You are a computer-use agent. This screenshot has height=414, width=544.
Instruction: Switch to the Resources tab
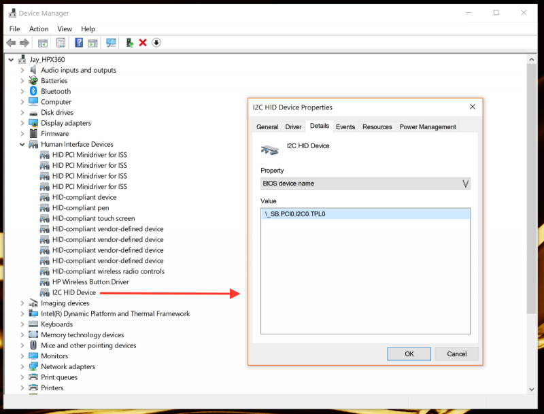tap(377, 127)
